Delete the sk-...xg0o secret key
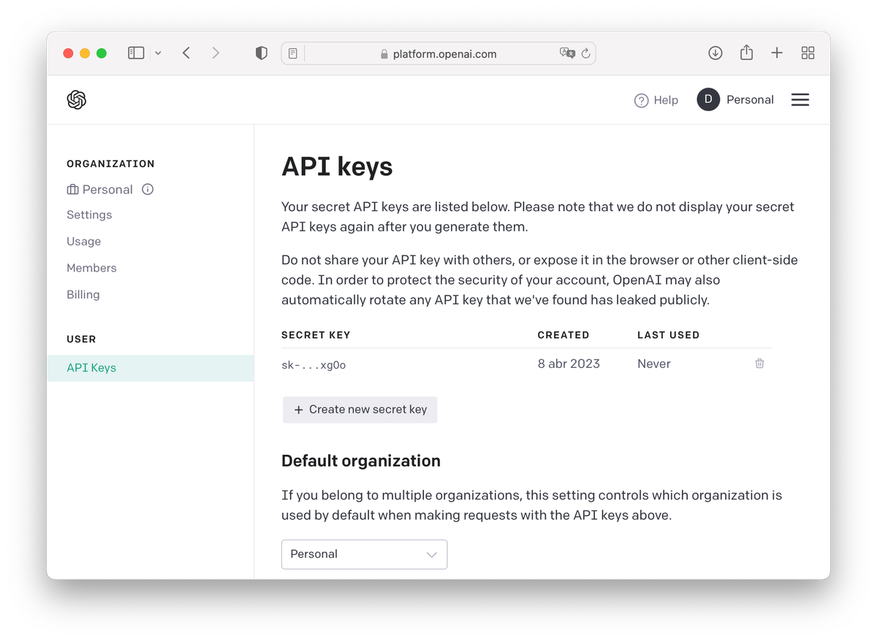877x641 pixels. (759, 364)
